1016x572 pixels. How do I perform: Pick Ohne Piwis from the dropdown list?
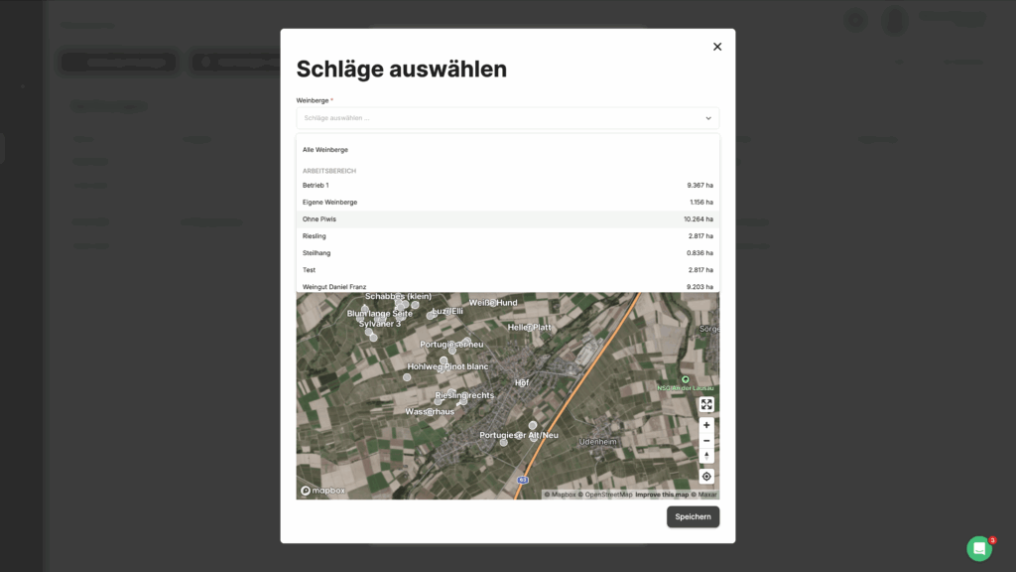319,219
